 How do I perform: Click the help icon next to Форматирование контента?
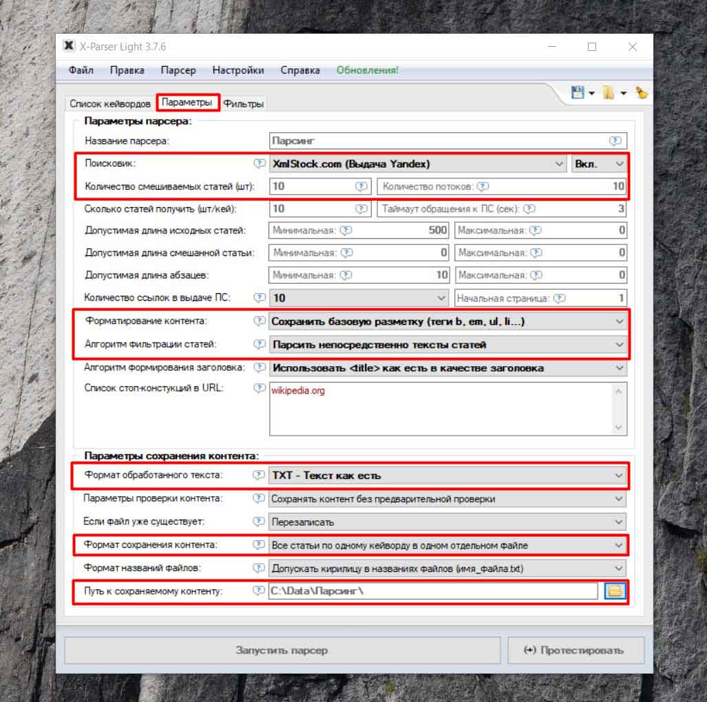259,321
